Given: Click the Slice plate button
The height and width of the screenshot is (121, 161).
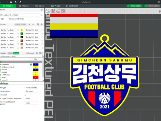Looking at the screenshot, I should 136,6.
